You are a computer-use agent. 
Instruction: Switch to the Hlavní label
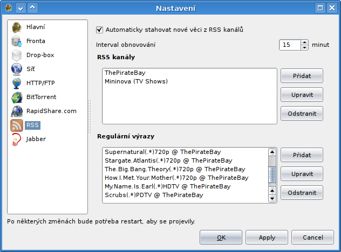click(x=36, y=27)
